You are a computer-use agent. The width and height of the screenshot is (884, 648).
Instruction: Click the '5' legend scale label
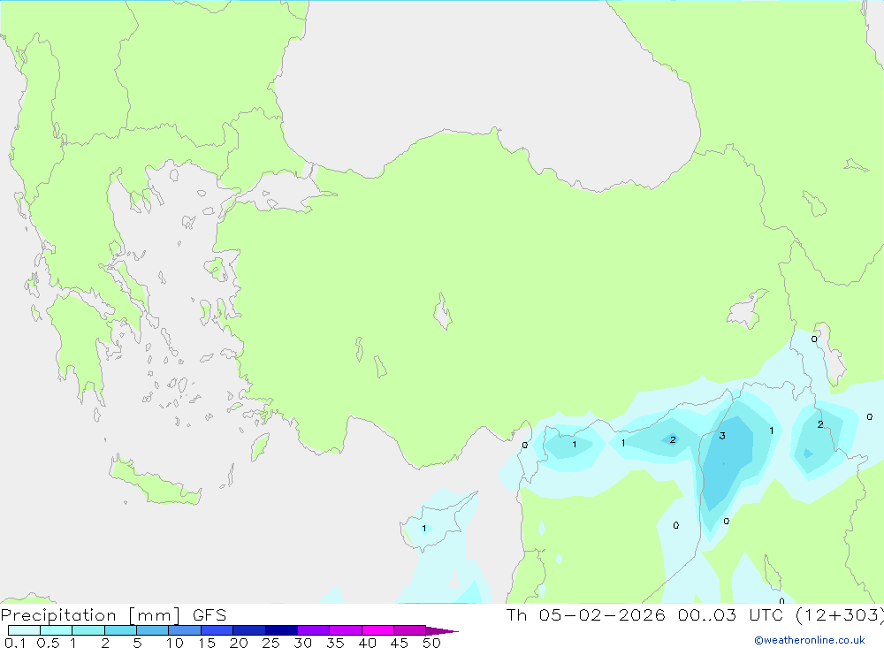coord(137,643)
